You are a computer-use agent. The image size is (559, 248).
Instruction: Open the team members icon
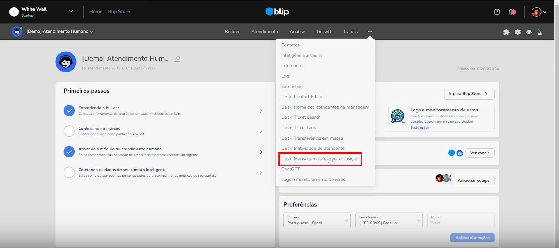click(529, 32)
